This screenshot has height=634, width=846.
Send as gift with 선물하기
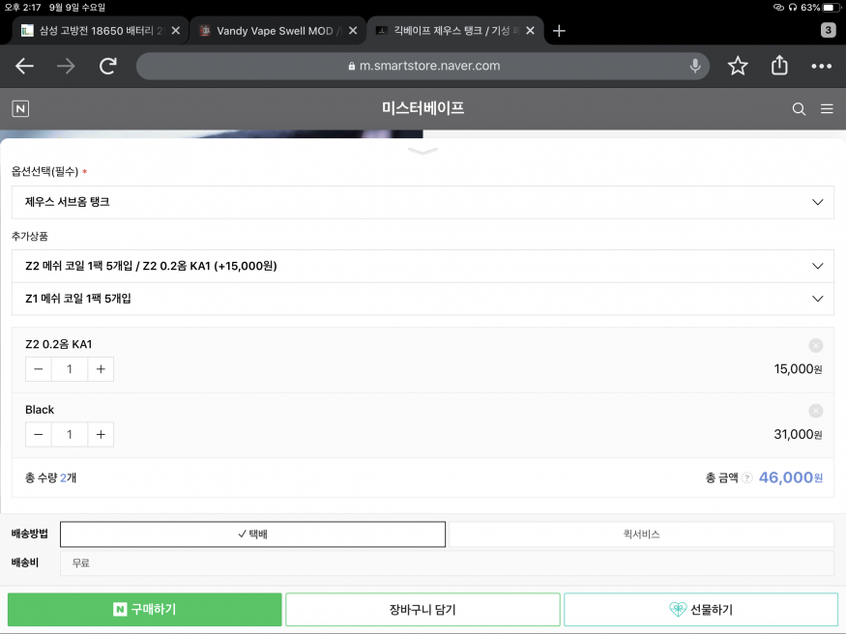coord(701,609)
